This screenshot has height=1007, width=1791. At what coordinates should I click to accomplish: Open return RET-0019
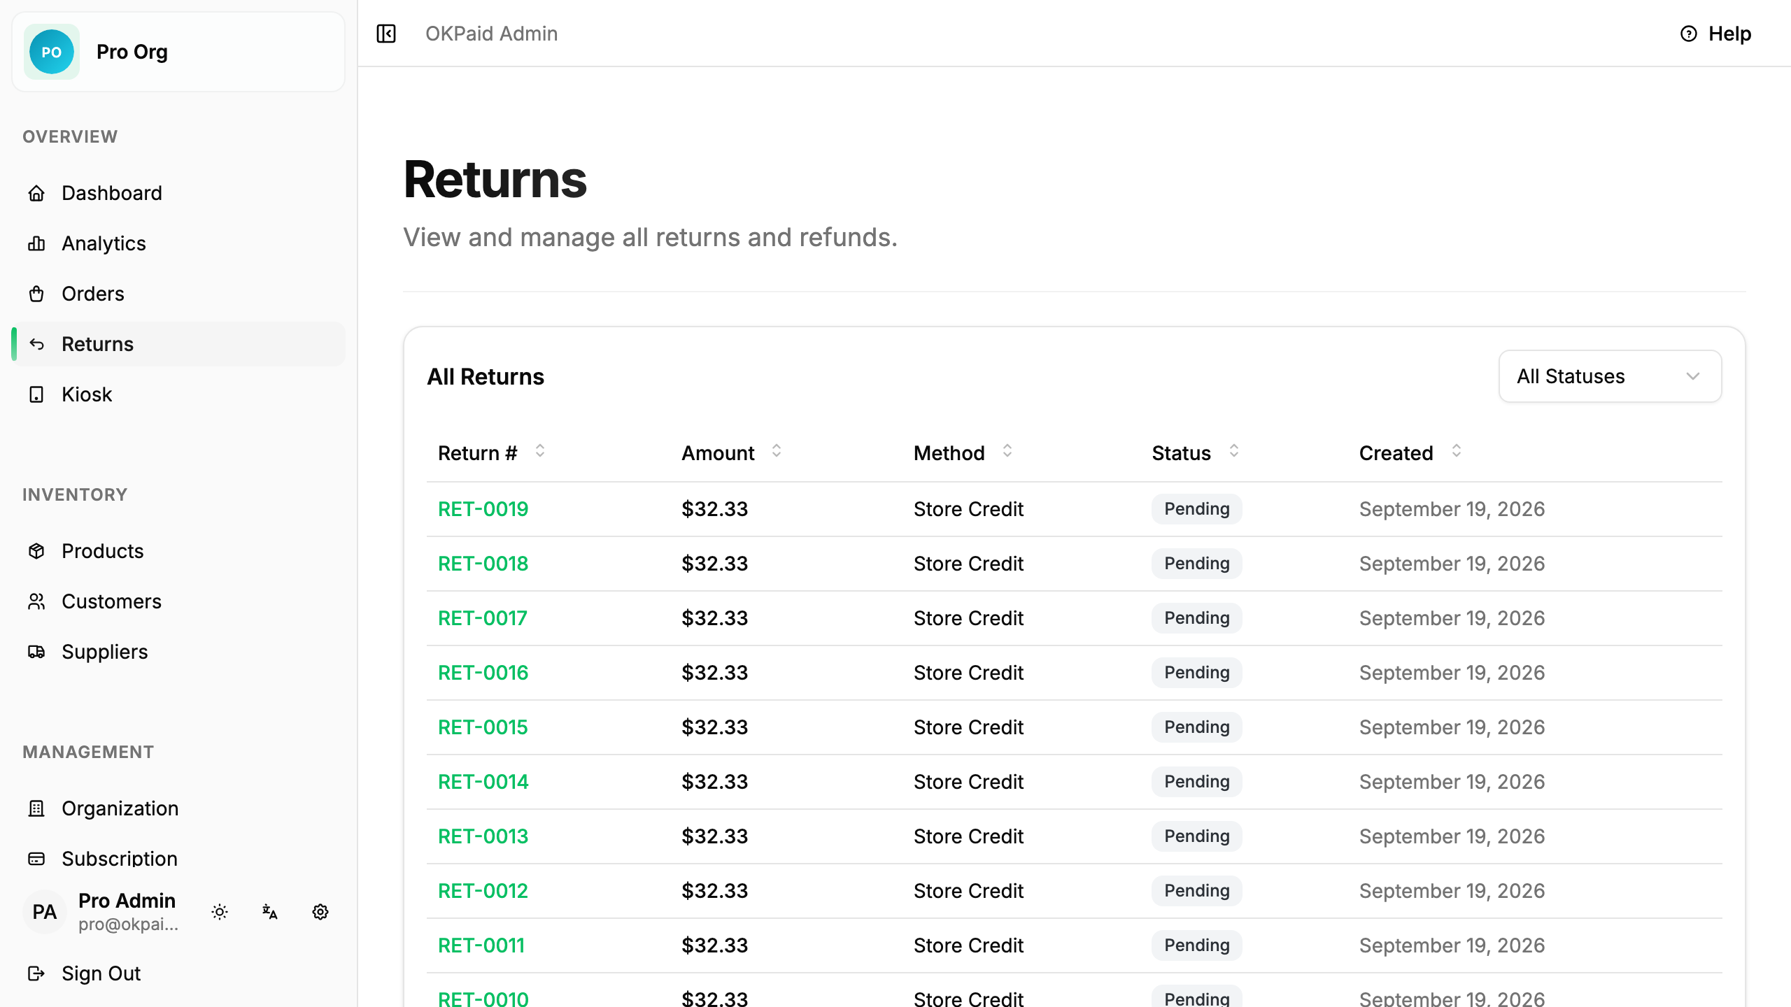click(x=483, y=509)
